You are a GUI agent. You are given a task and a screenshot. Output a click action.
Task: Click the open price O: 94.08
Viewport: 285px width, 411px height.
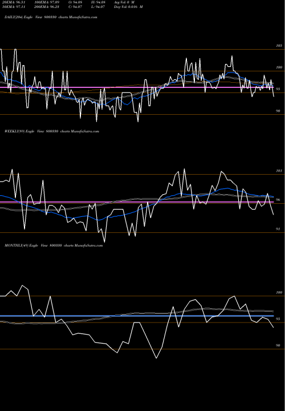pos(75,2)
